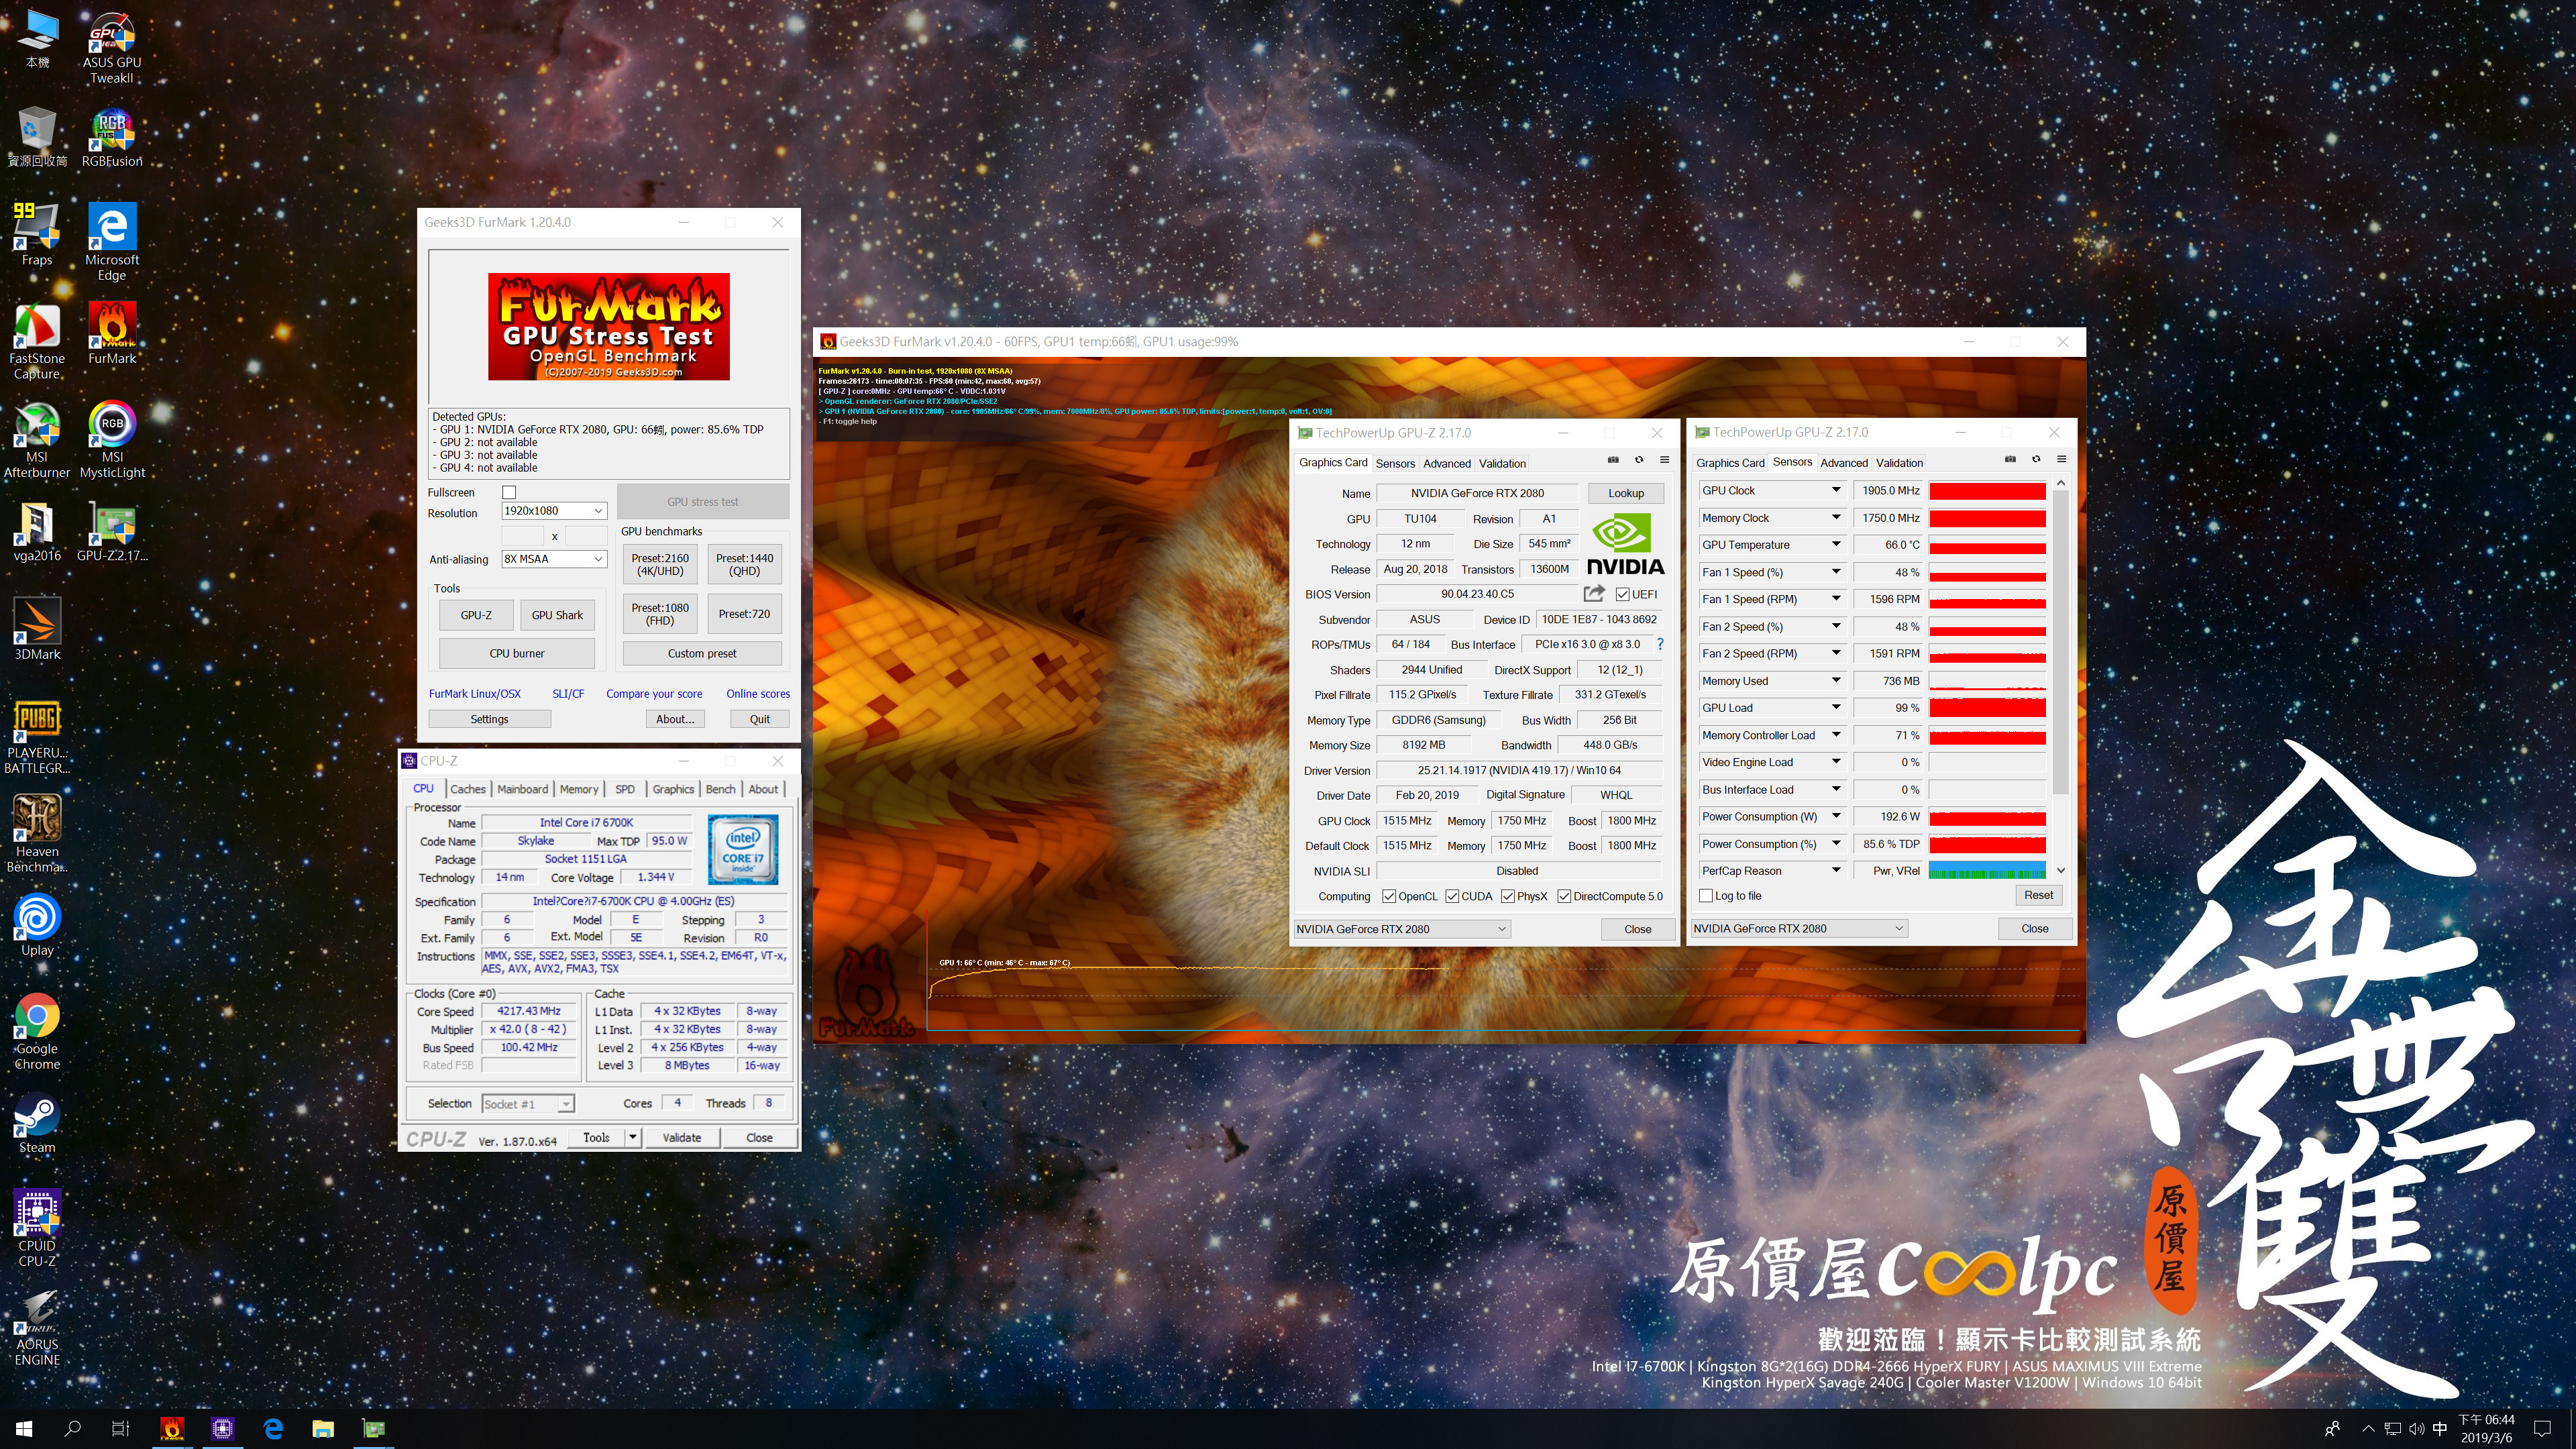
Task: Open MSI Afterburner desktop icon
Action: pyautogui.click(x=37, y=439)
